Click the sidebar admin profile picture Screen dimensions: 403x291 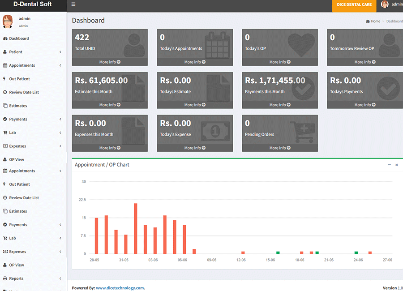point(8,21)
